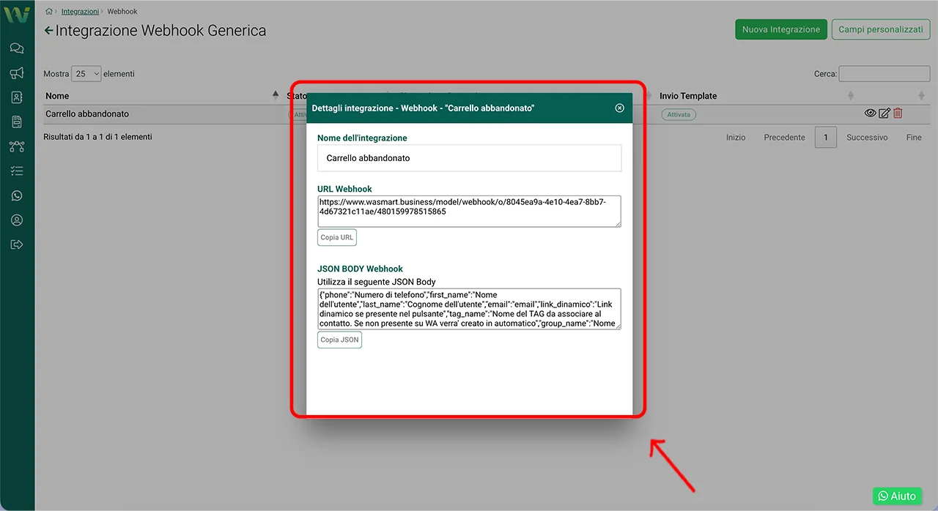Focus the Cerca search field
This screenshot has width=938, height=511.
point(884,74)
